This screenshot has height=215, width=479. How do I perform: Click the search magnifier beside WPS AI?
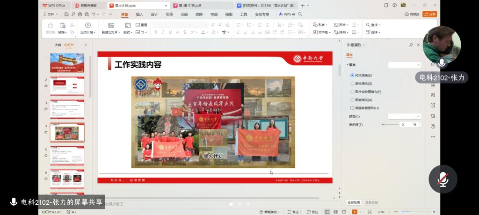pyautogui.click(x=300, y=14)
